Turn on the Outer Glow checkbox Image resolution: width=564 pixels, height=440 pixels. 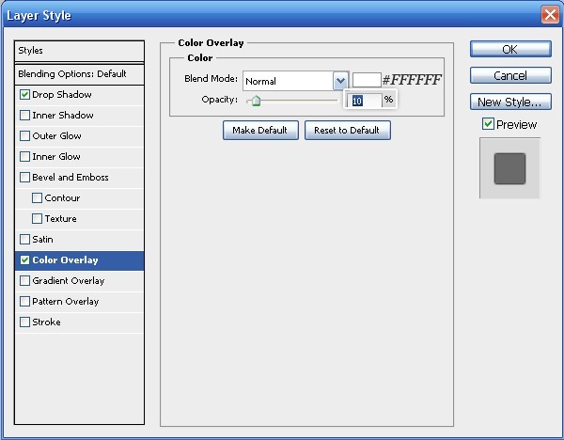24,136
